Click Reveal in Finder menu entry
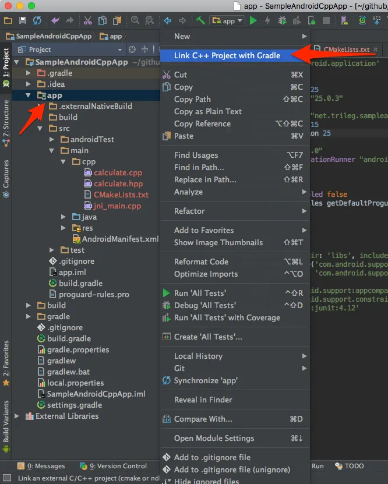This screenshot has height=484, width=388. (x=203, y=400)
